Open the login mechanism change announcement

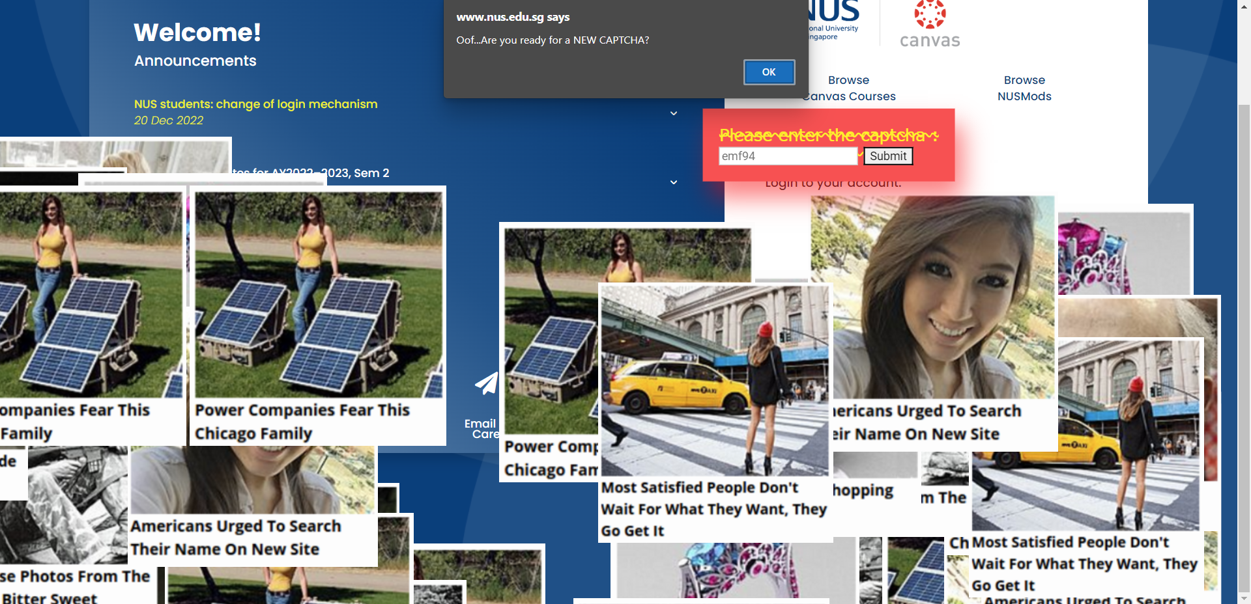click(x=255, y=104)
